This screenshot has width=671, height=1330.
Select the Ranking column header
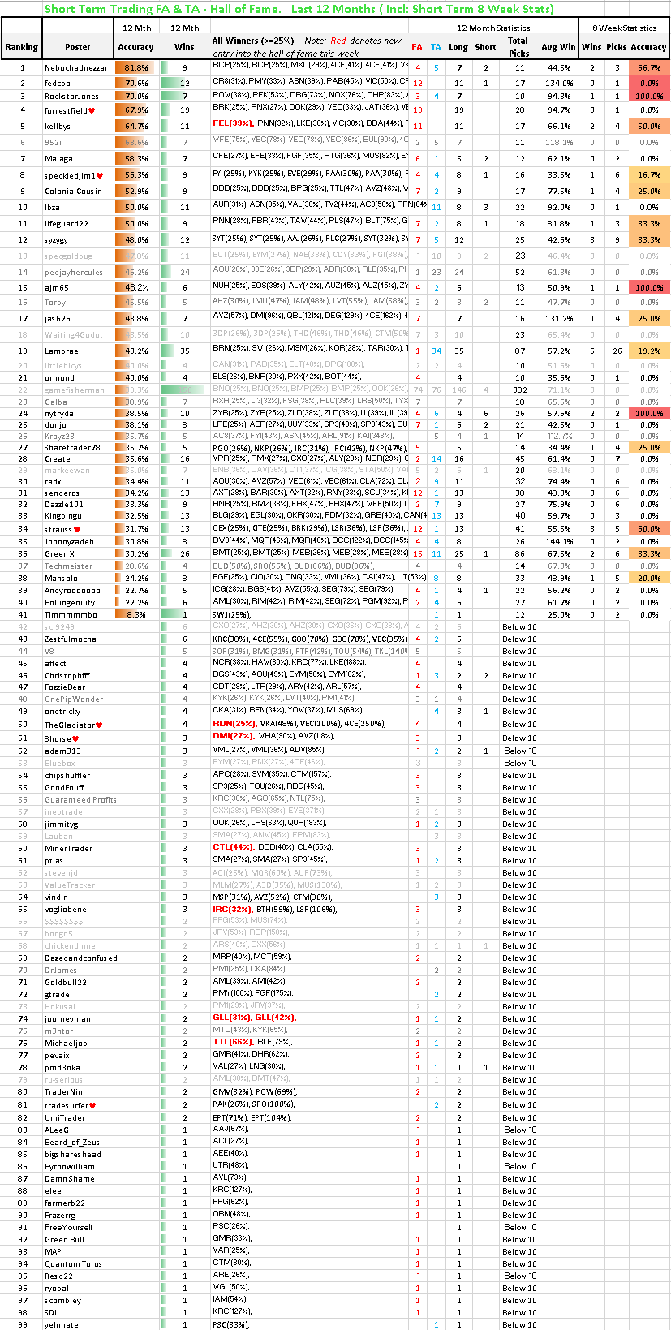(21, 47)
